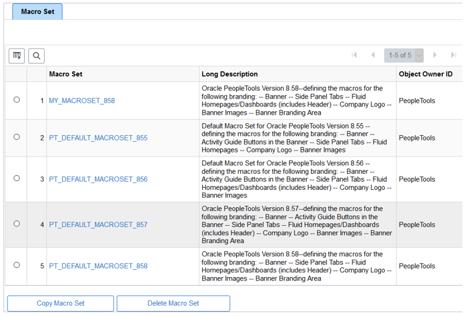Click the Find search magnifier icon
This screenshot has width=467, height=317.
point(36,55)
